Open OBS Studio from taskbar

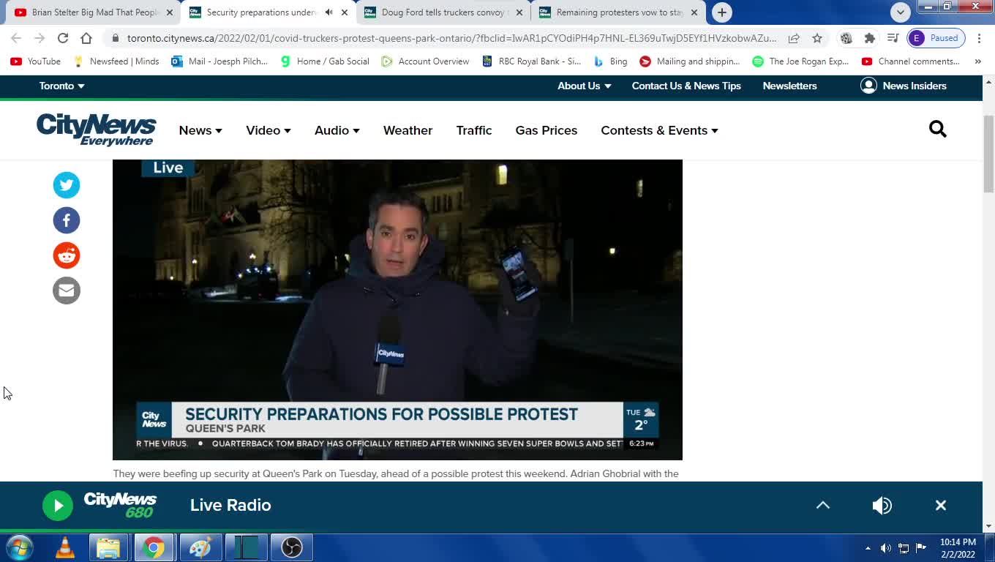click(292, 547)
